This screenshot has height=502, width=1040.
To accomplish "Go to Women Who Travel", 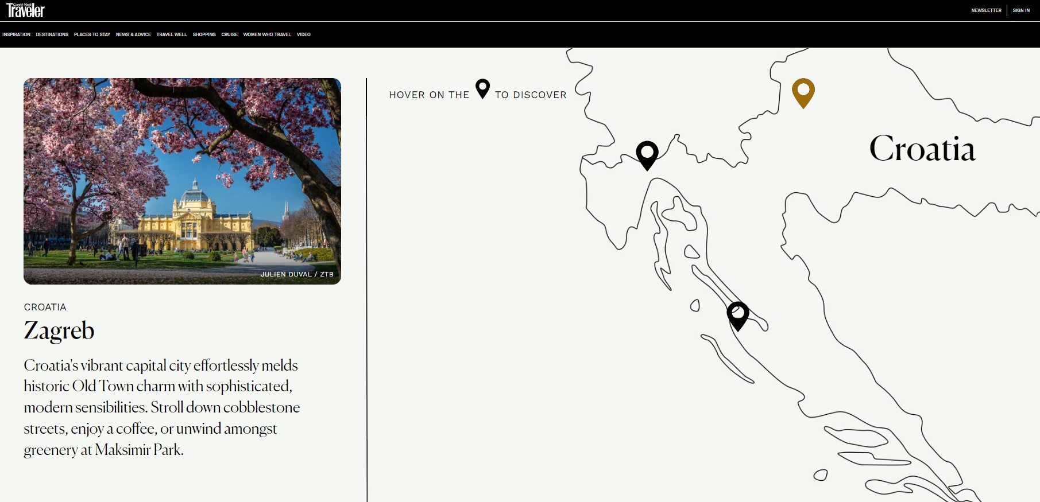I will 267,34.
